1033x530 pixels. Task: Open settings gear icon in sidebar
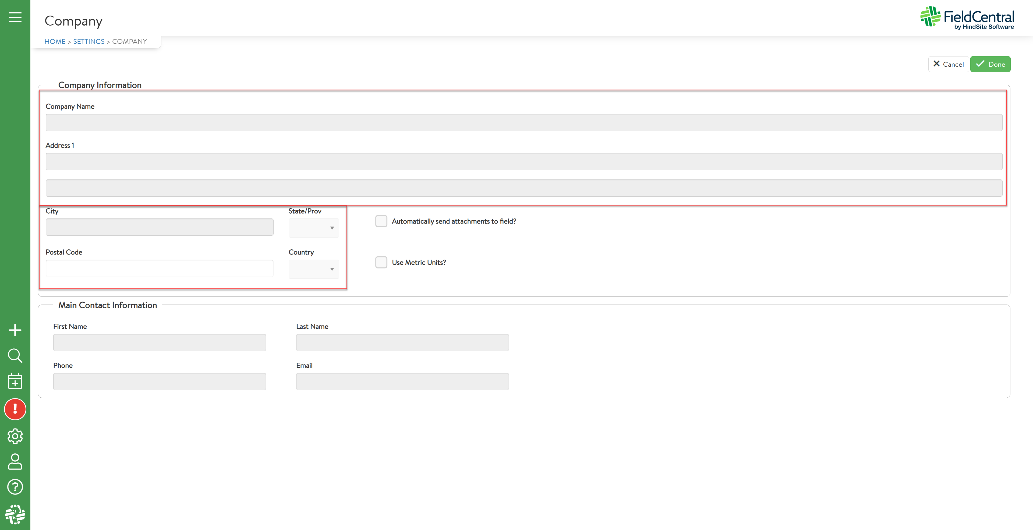pyautogui.click(x=15, y=436)
